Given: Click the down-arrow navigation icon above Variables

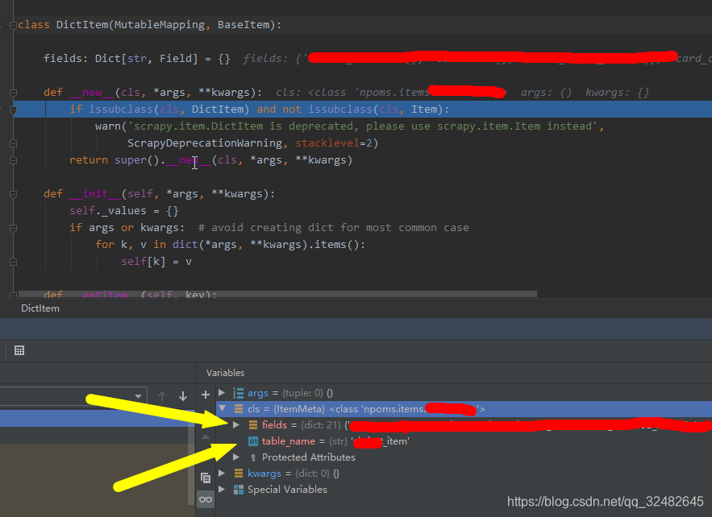Looking at the screenshot, I should click(183, 396).
